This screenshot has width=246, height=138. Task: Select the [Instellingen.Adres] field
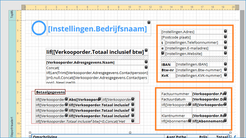(x=194, y=32)
